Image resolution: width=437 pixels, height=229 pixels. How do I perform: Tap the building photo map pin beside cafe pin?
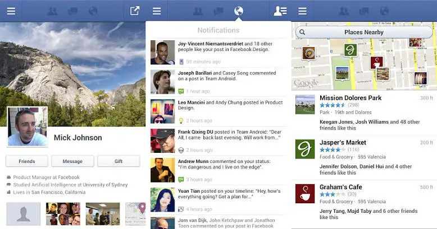click(x=383, y=74)
